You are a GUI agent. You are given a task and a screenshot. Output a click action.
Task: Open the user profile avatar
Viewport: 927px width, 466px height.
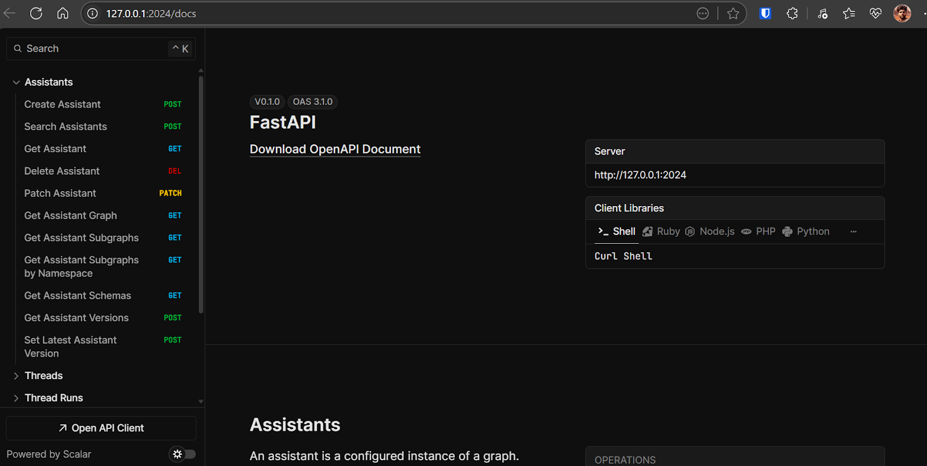[902, 13]
